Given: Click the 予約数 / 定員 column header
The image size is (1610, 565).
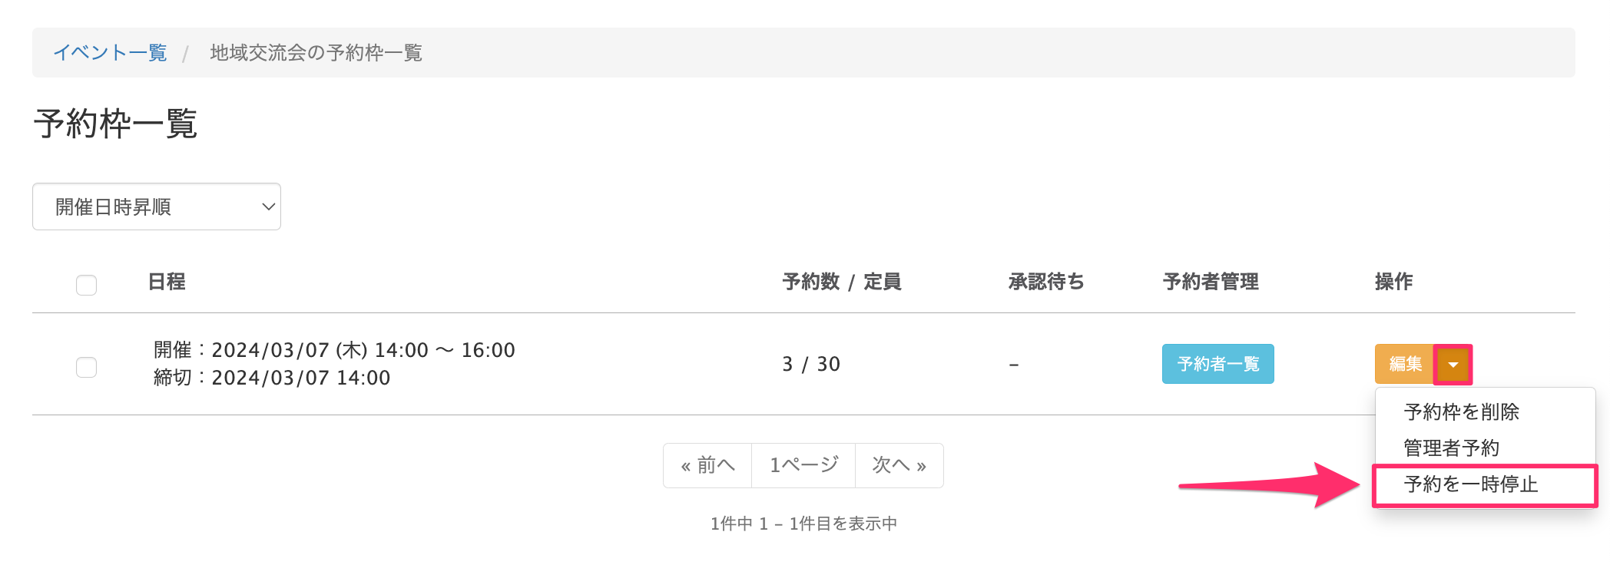Looking at the screenshot, I should [841, 282].
